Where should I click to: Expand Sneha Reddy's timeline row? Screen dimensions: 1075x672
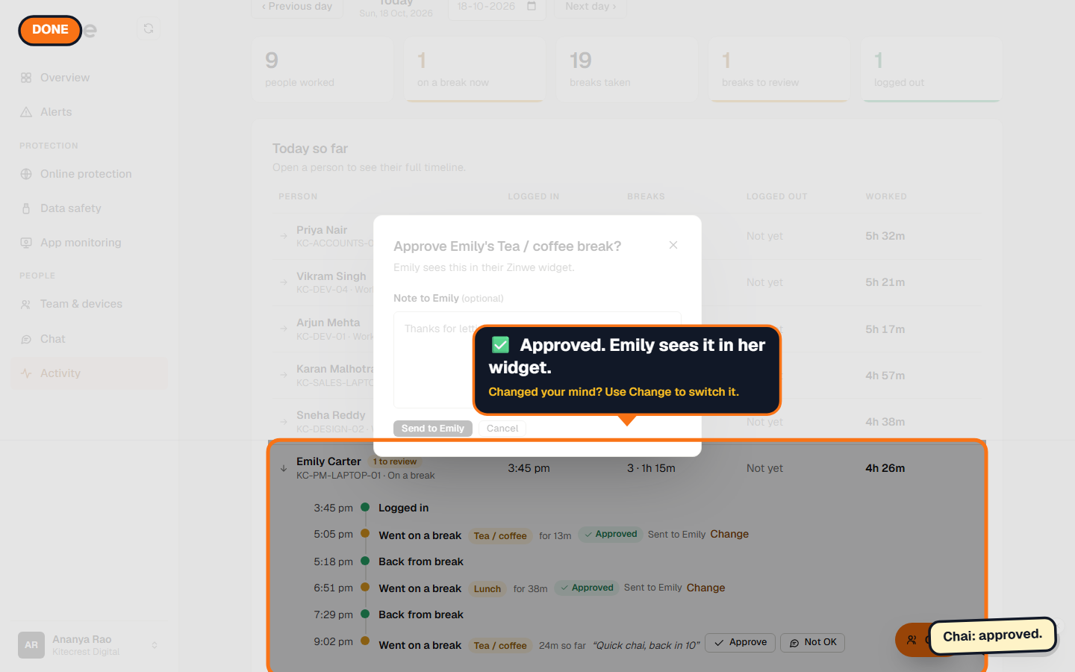coord(284,422)
